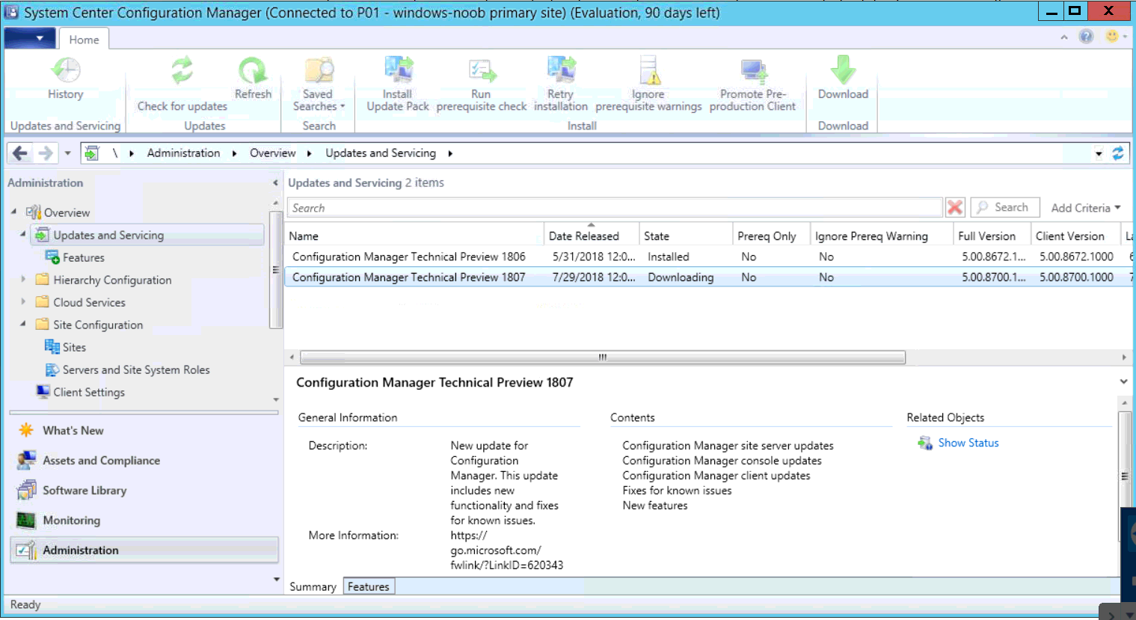The image size is (1136, 620).
Task: Open address bar dropdown arrow
Action: click(x=1099, y=154)
